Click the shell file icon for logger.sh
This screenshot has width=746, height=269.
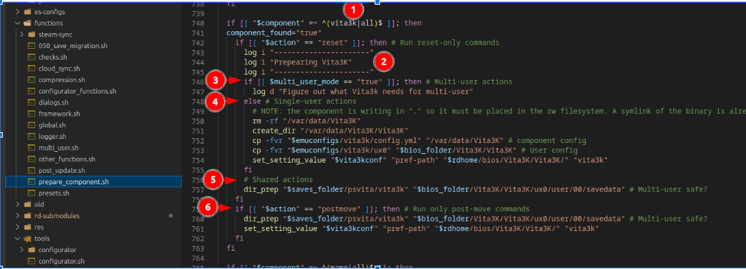(x=31, y=136)
